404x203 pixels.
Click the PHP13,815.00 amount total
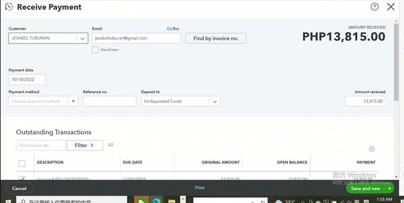344,37
